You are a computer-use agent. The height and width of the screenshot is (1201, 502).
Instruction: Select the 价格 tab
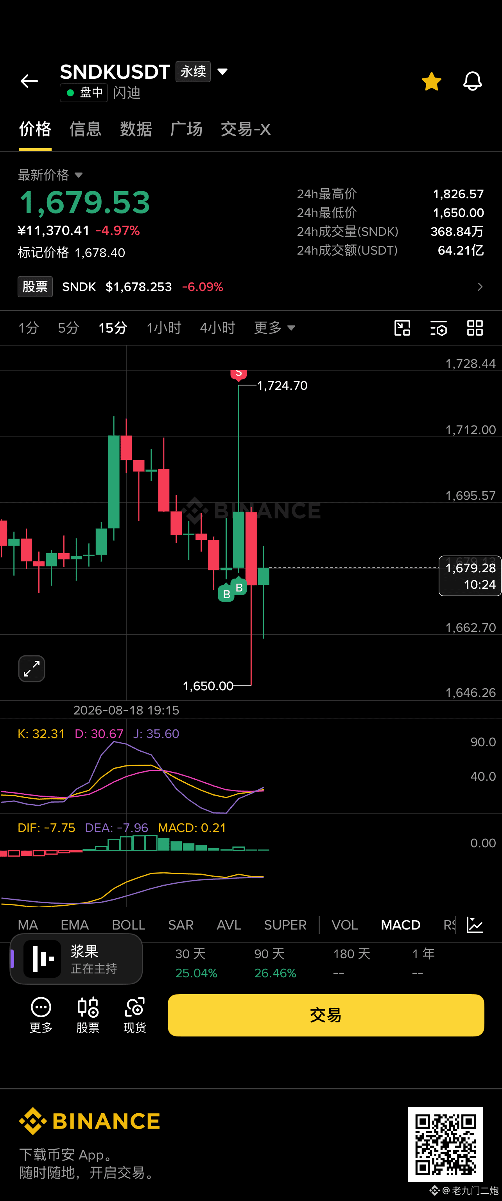35,129
